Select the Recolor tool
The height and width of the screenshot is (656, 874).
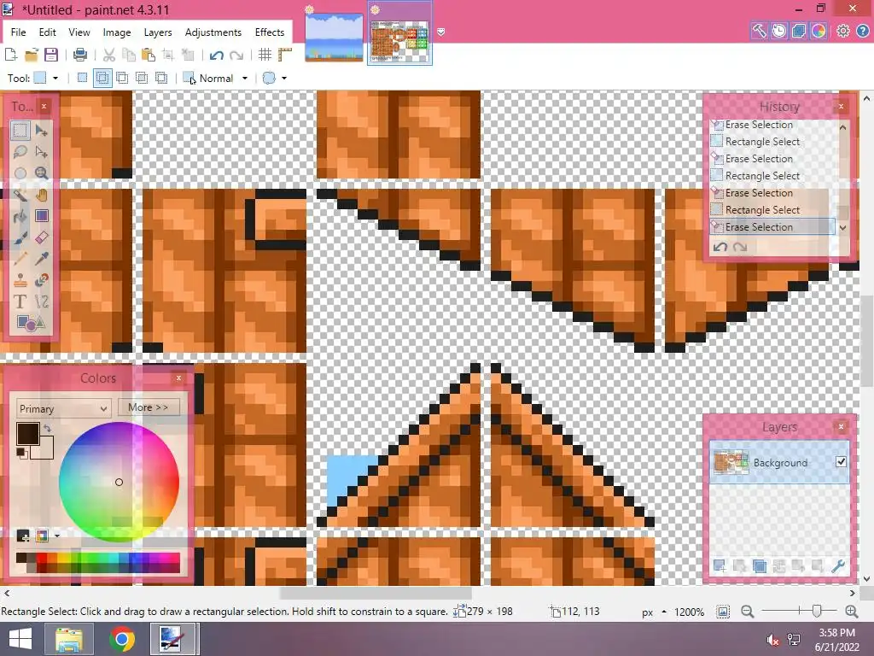pos(41,280)
